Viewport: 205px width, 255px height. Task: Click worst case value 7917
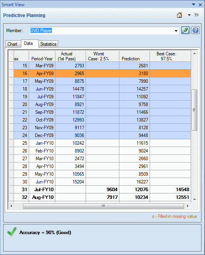tap(102, 197)
